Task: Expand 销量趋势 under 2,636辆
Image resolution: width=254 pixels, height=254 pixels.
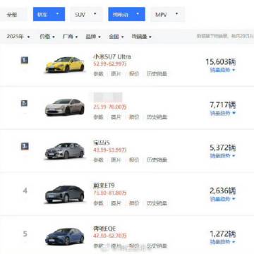Action: pyautogui.click(x=223, y=199)
